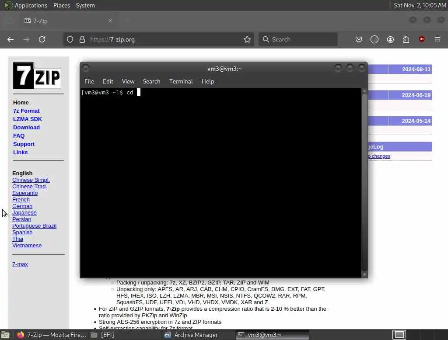448x340 pixels.
Task: Switch language to Portuguese Brazil
Action: click(34, 226)
